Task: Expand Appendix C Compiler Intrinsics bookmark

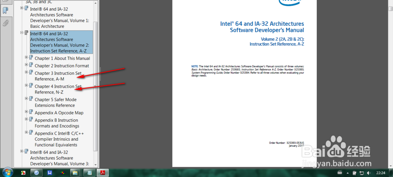Action: click(26, 132)
